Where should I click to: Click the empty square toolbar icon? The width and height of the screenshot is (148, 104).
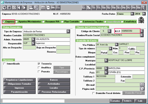9,8
